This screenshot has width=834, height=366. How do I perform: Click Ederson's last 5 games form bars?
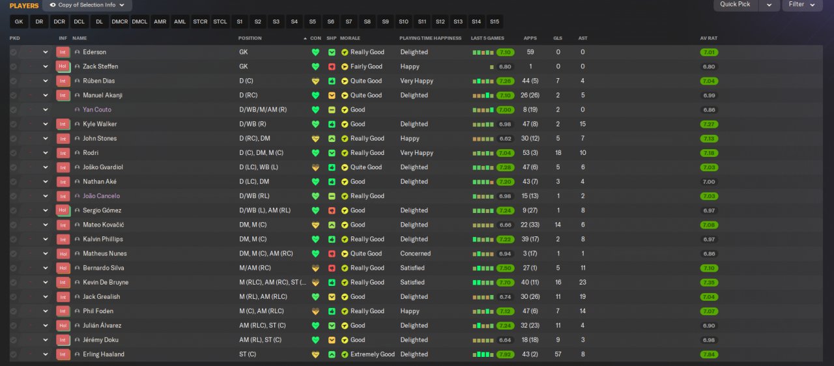(483, 52)
